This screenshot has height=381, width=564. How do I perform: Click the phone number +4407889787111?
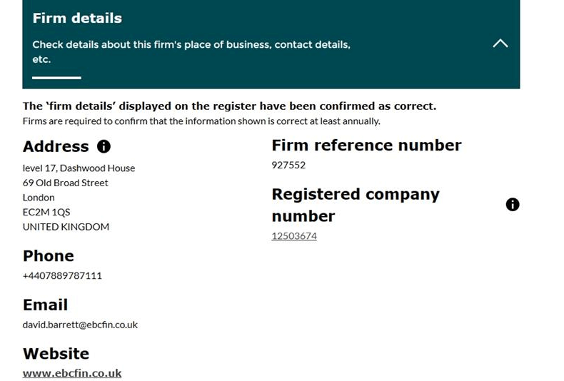[x=62, y=275]
